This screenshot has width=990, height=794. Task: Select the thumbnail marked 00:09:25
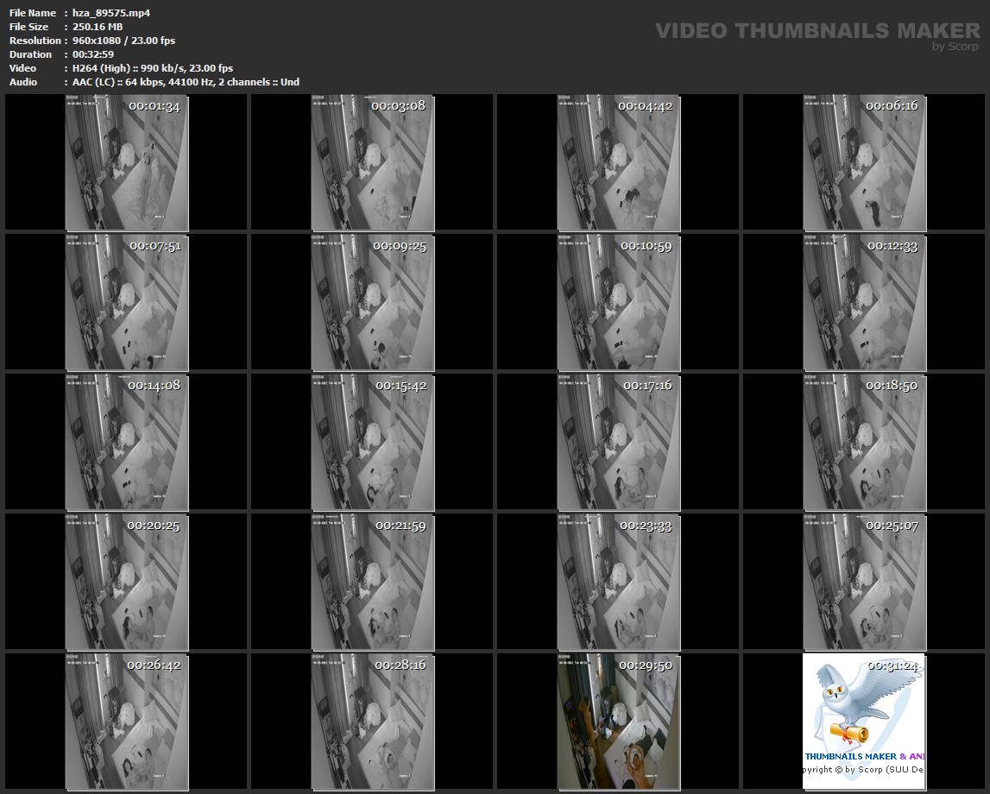pos(373,302)
